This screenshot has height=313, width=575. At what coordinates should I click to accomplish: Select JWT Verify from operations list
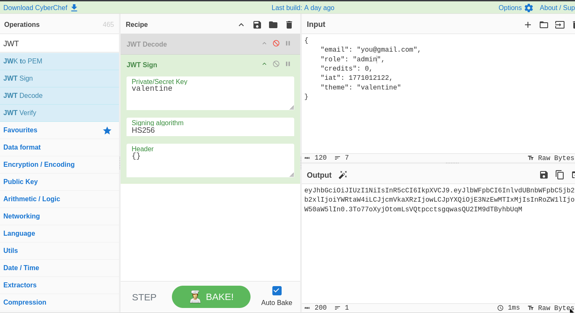click(20, 113)
